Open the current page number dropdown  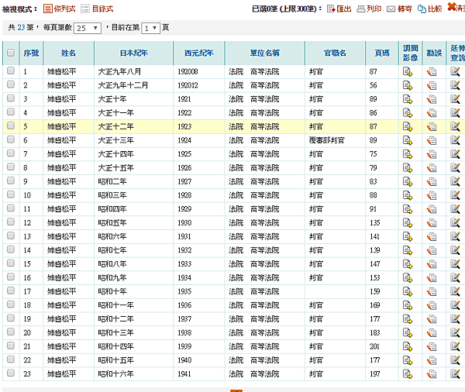(150, 28)
